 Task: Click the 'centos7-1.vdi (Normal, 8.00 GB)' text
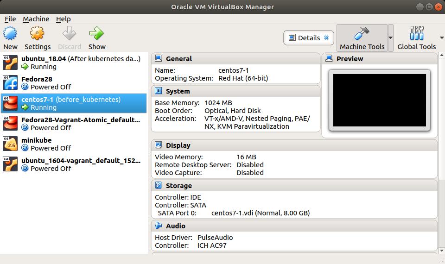click(261, 213)
